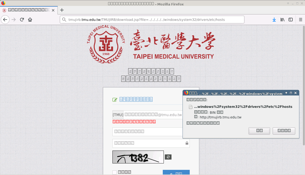Click the password field with lock icon
Image resolution: width=305 pixels, height=175 pixels.
(151, 143)
